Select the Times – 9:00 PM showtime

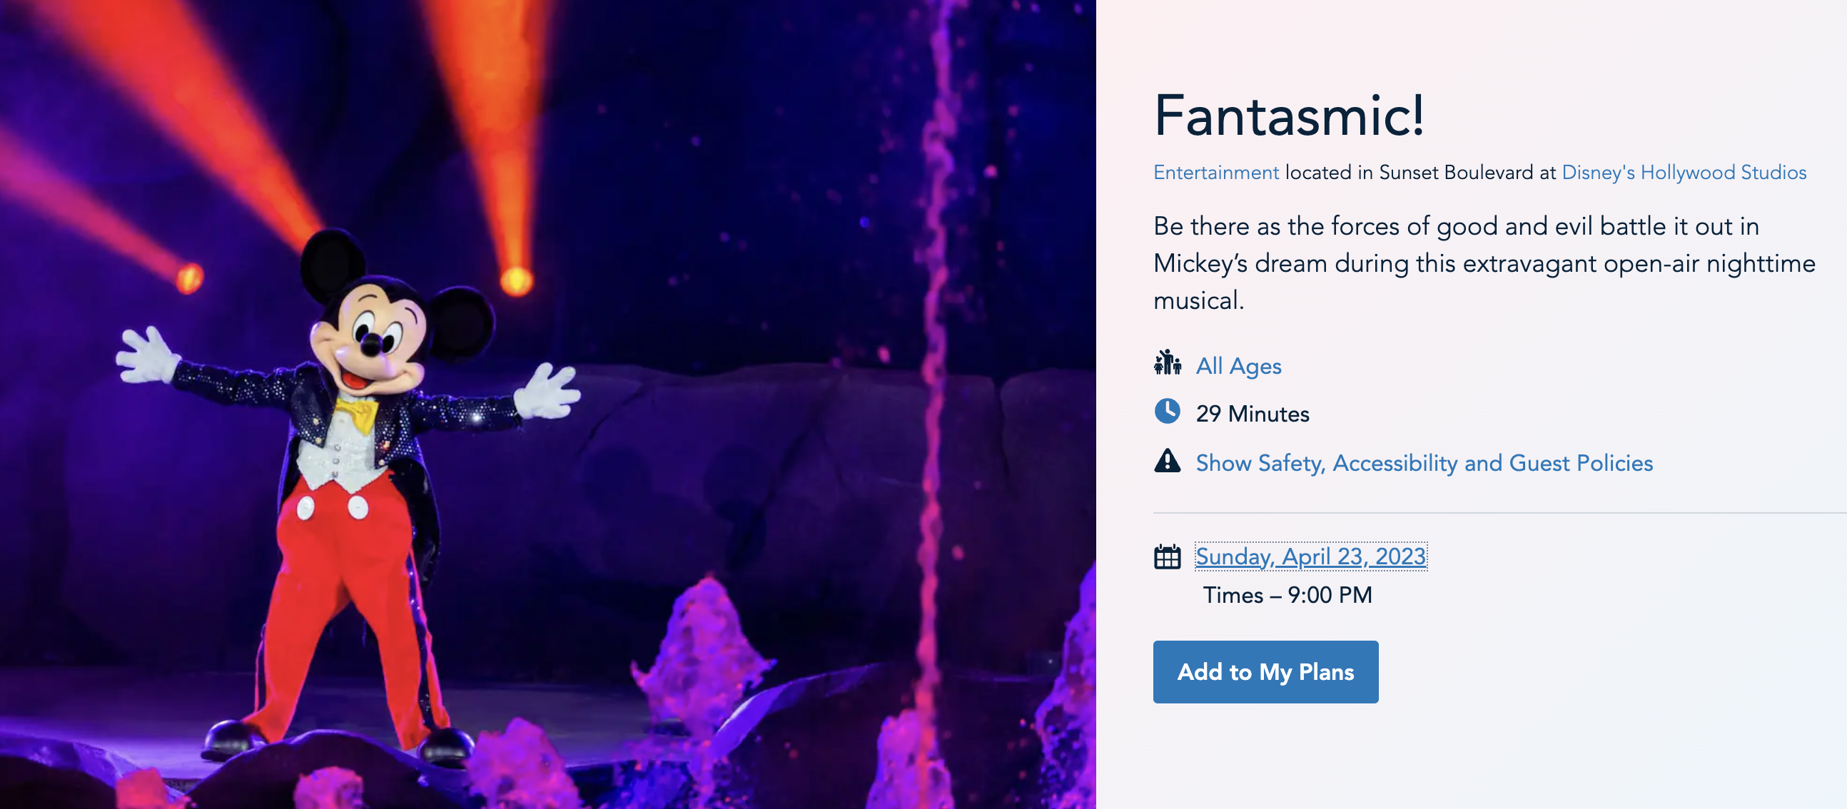(1287, 595)
